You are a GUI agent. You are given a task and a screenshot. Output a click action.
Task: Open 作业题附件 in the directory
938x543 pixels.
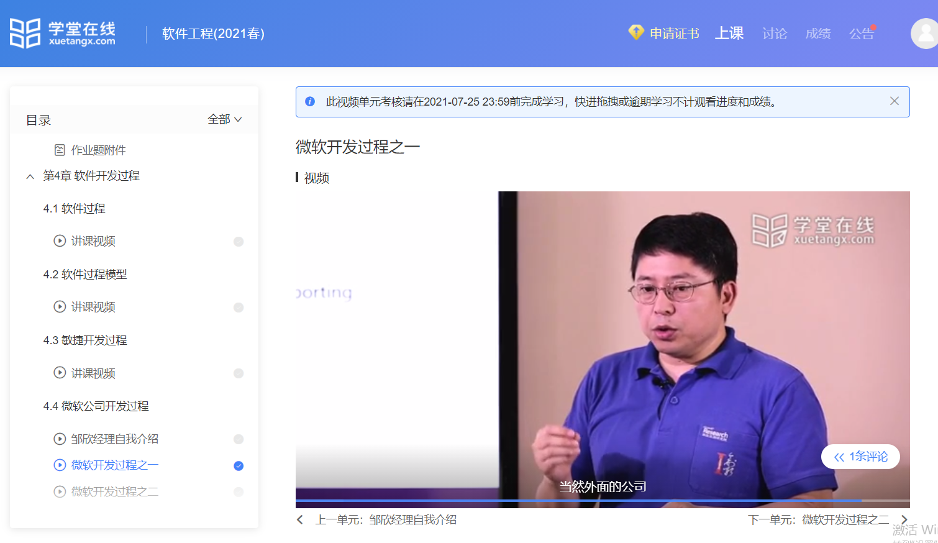(x=98, y=150)
